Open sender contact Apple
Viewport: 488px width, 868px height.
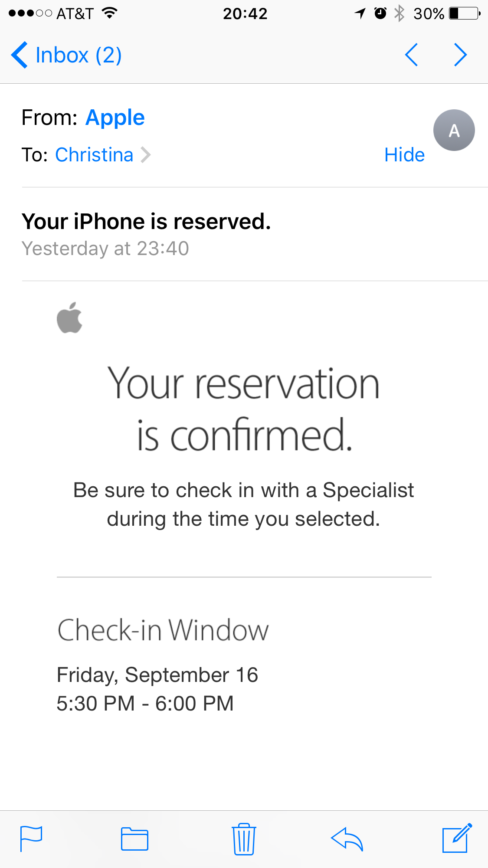tap(115, 118)
